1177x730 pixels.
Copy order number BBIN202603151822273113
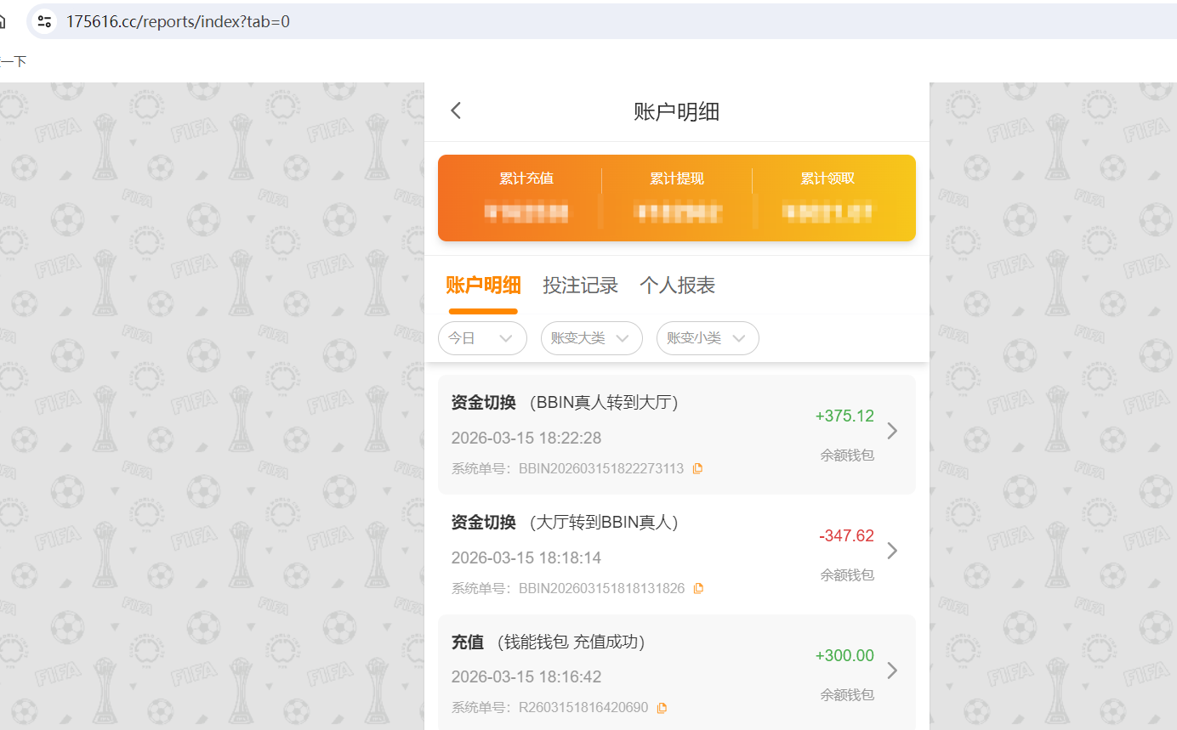click(x=697, y=467)
